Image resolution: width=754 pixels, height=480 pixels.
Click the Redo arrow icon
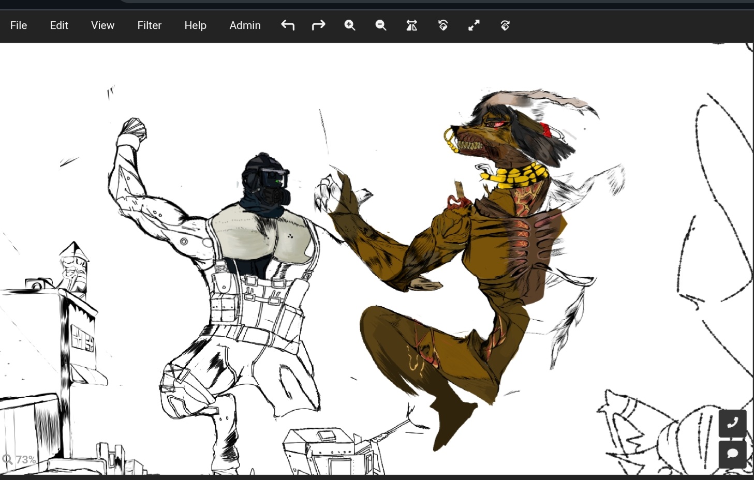pos(319,25)
